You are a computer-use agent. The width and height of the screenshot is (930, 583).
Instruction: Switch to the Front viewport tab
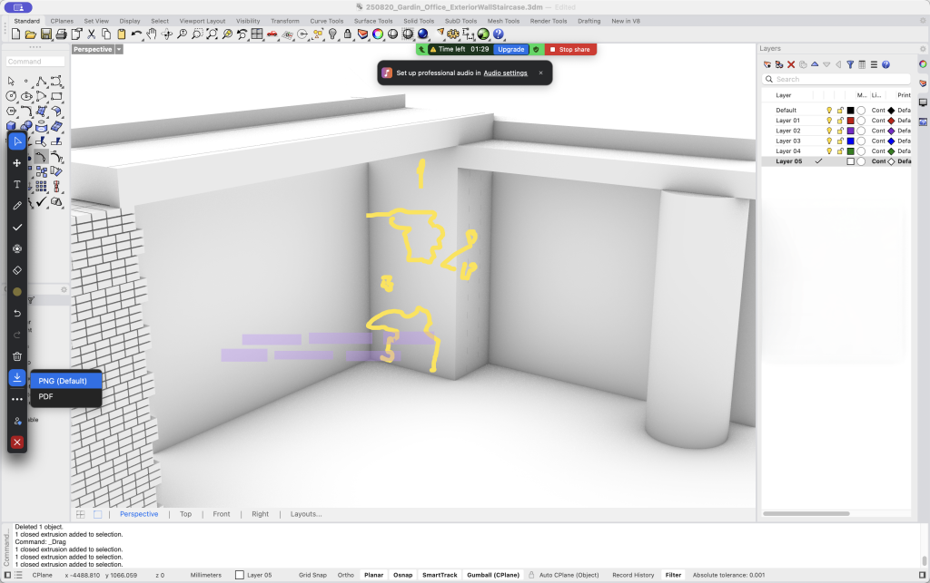click(x=222, y=514)
